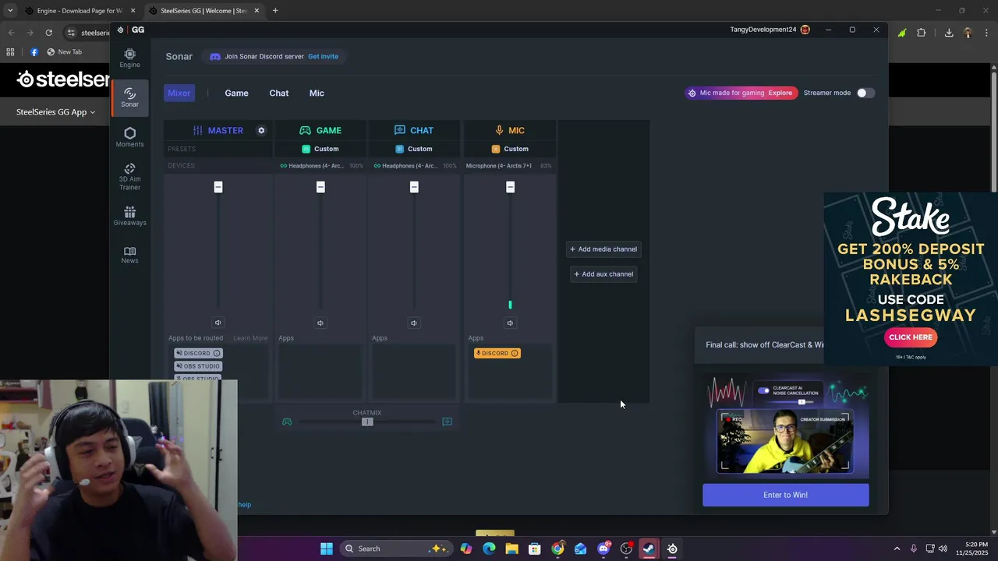
Task: Select the orange Discord chip under Mic
Action: (x=497, y=353)
